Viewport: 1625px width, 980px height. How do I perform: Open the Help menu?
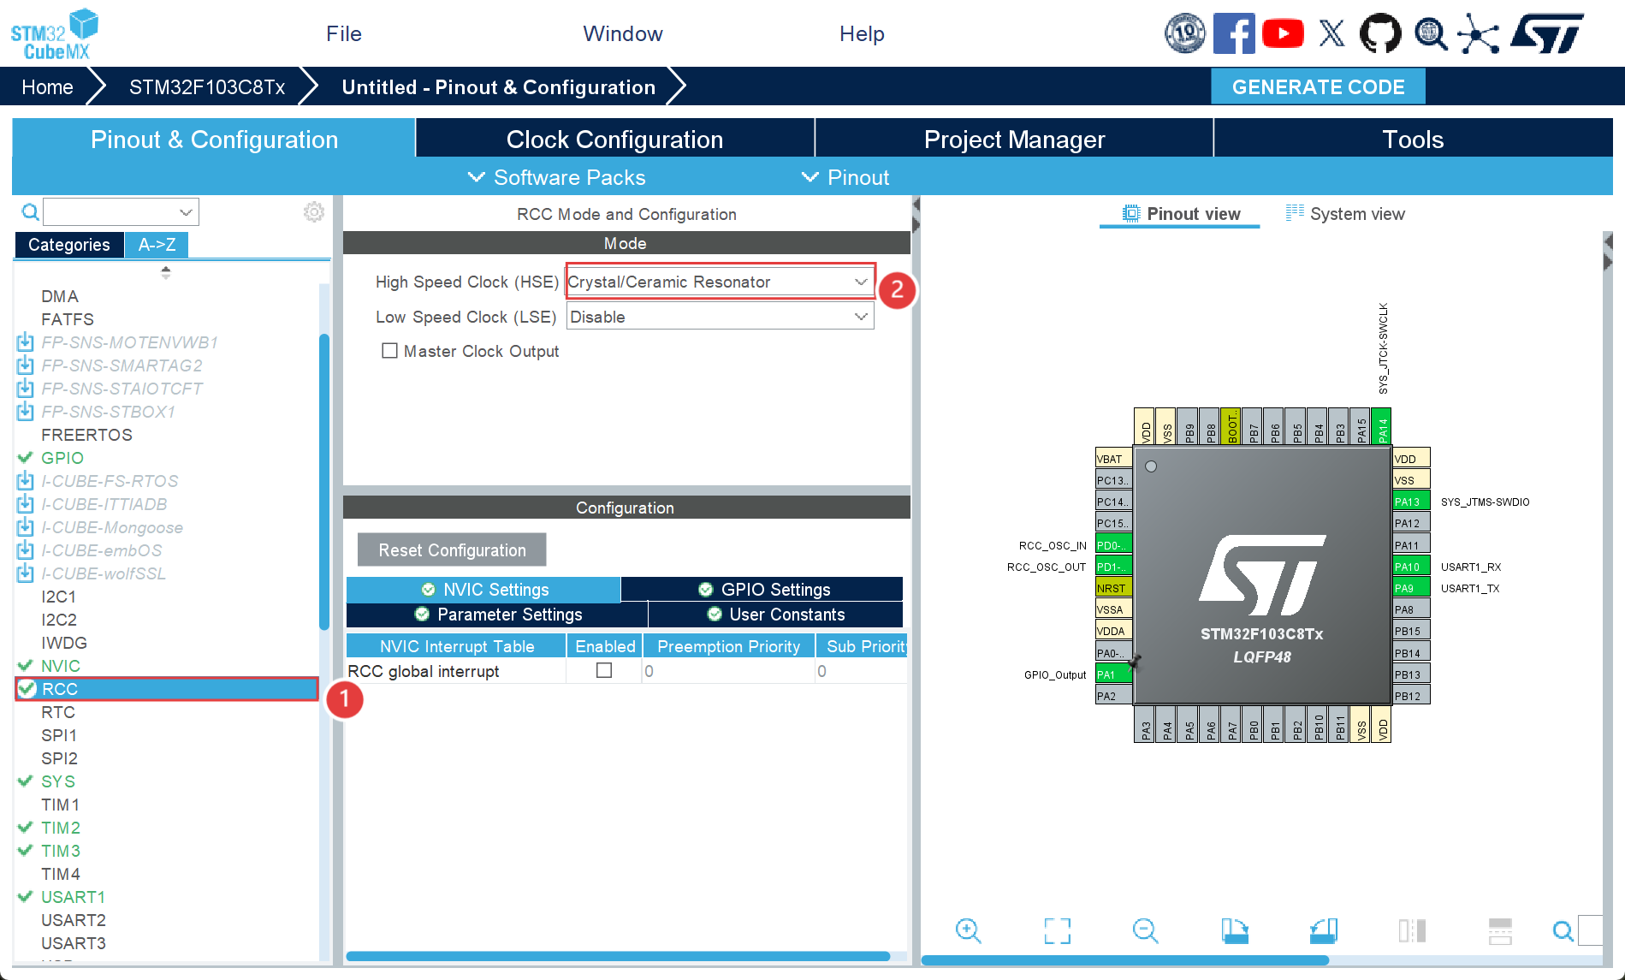pos(862,34)
